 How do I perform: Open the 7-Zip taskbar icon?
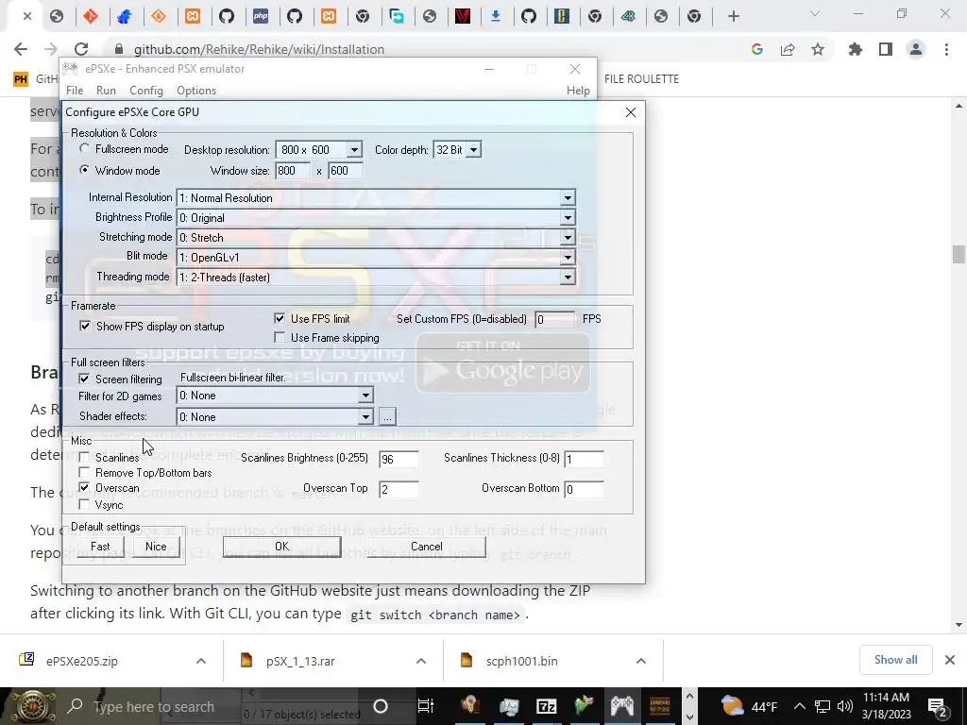[547, 706]
